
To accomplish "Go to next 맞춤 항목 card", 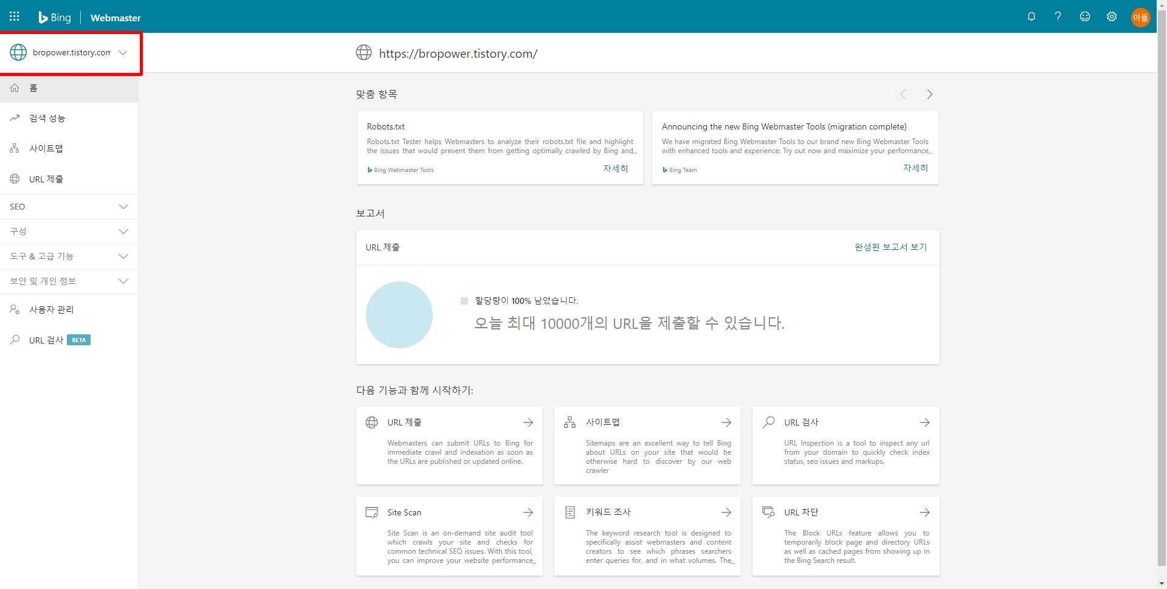I will [929, 94].
